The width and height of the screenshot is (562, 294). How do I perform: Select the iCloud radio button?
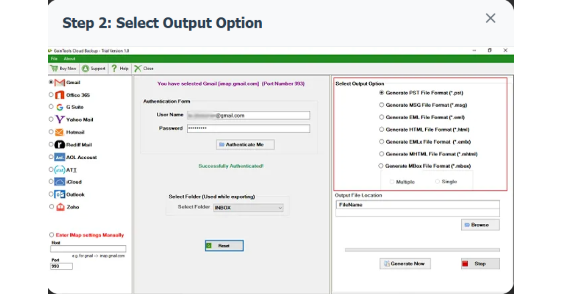51,181
